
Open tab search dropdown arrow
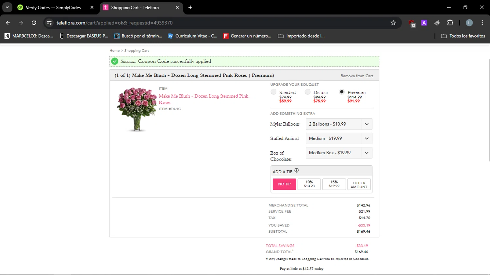pyautogui.click(x=7, y=8)
